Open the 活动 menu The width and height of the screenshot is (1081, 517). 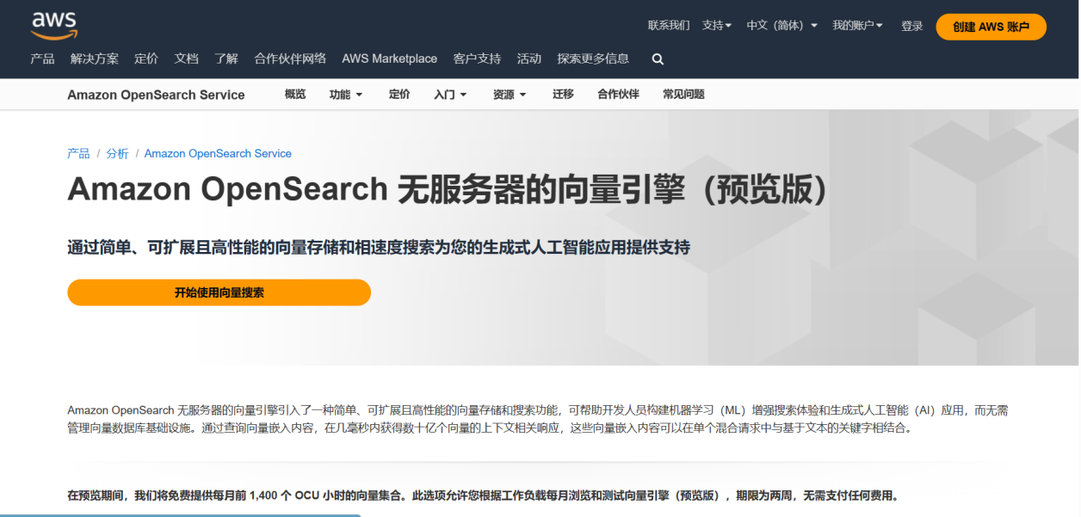pyautogui.click(x=528, y=58)
